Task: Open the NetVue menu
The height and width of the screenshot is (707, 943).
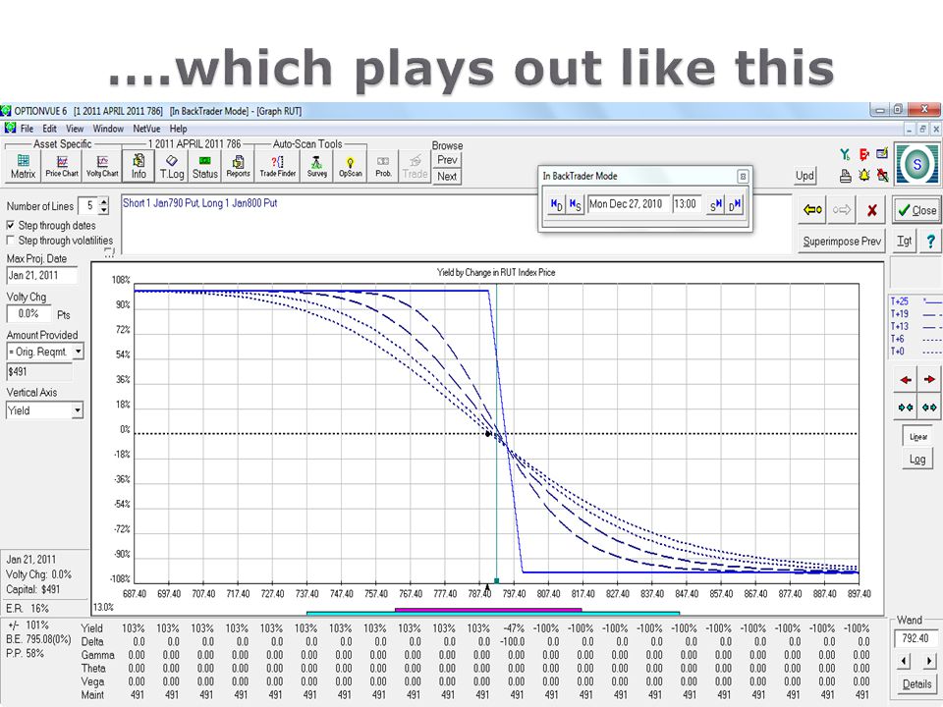Action: [x=146, y=129]
